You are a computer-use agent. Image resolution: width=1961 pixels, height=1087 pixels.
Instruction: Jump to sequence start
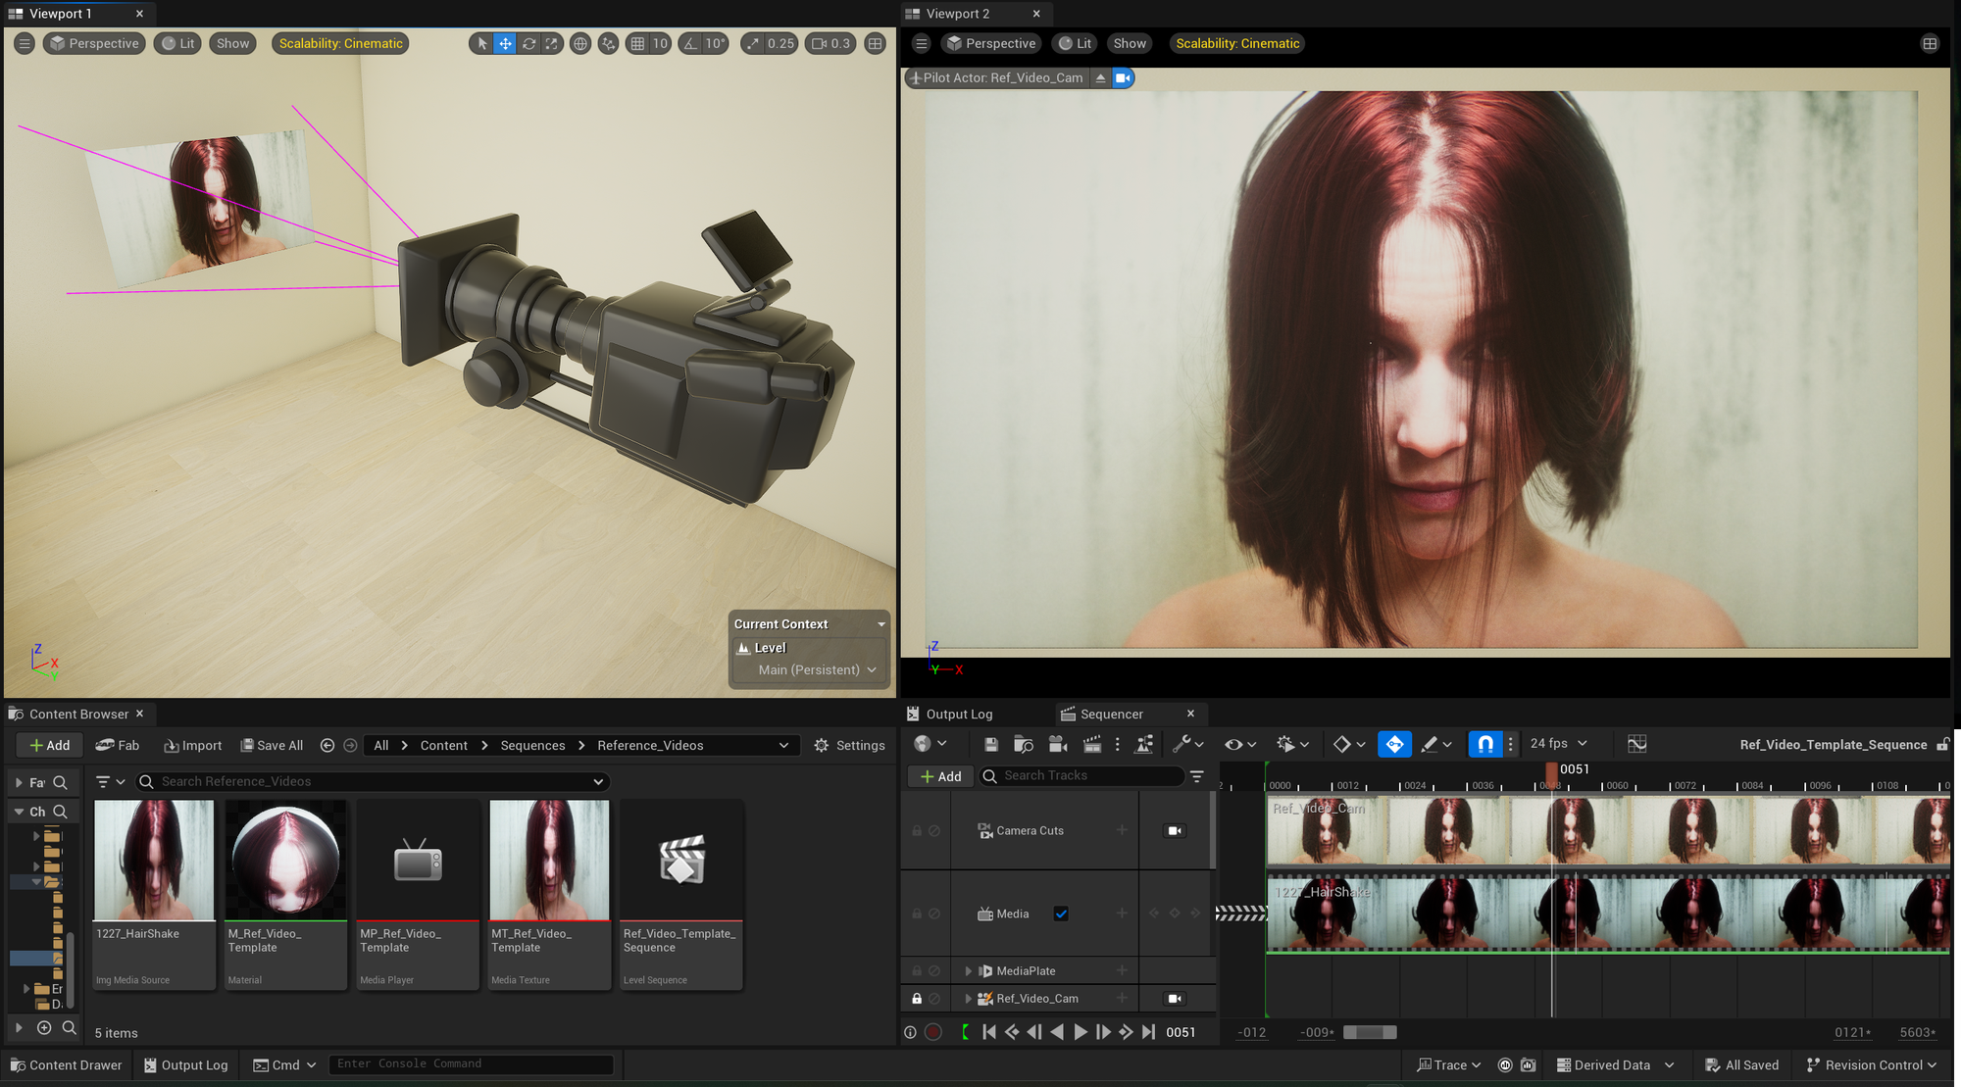pos(988,1031)
